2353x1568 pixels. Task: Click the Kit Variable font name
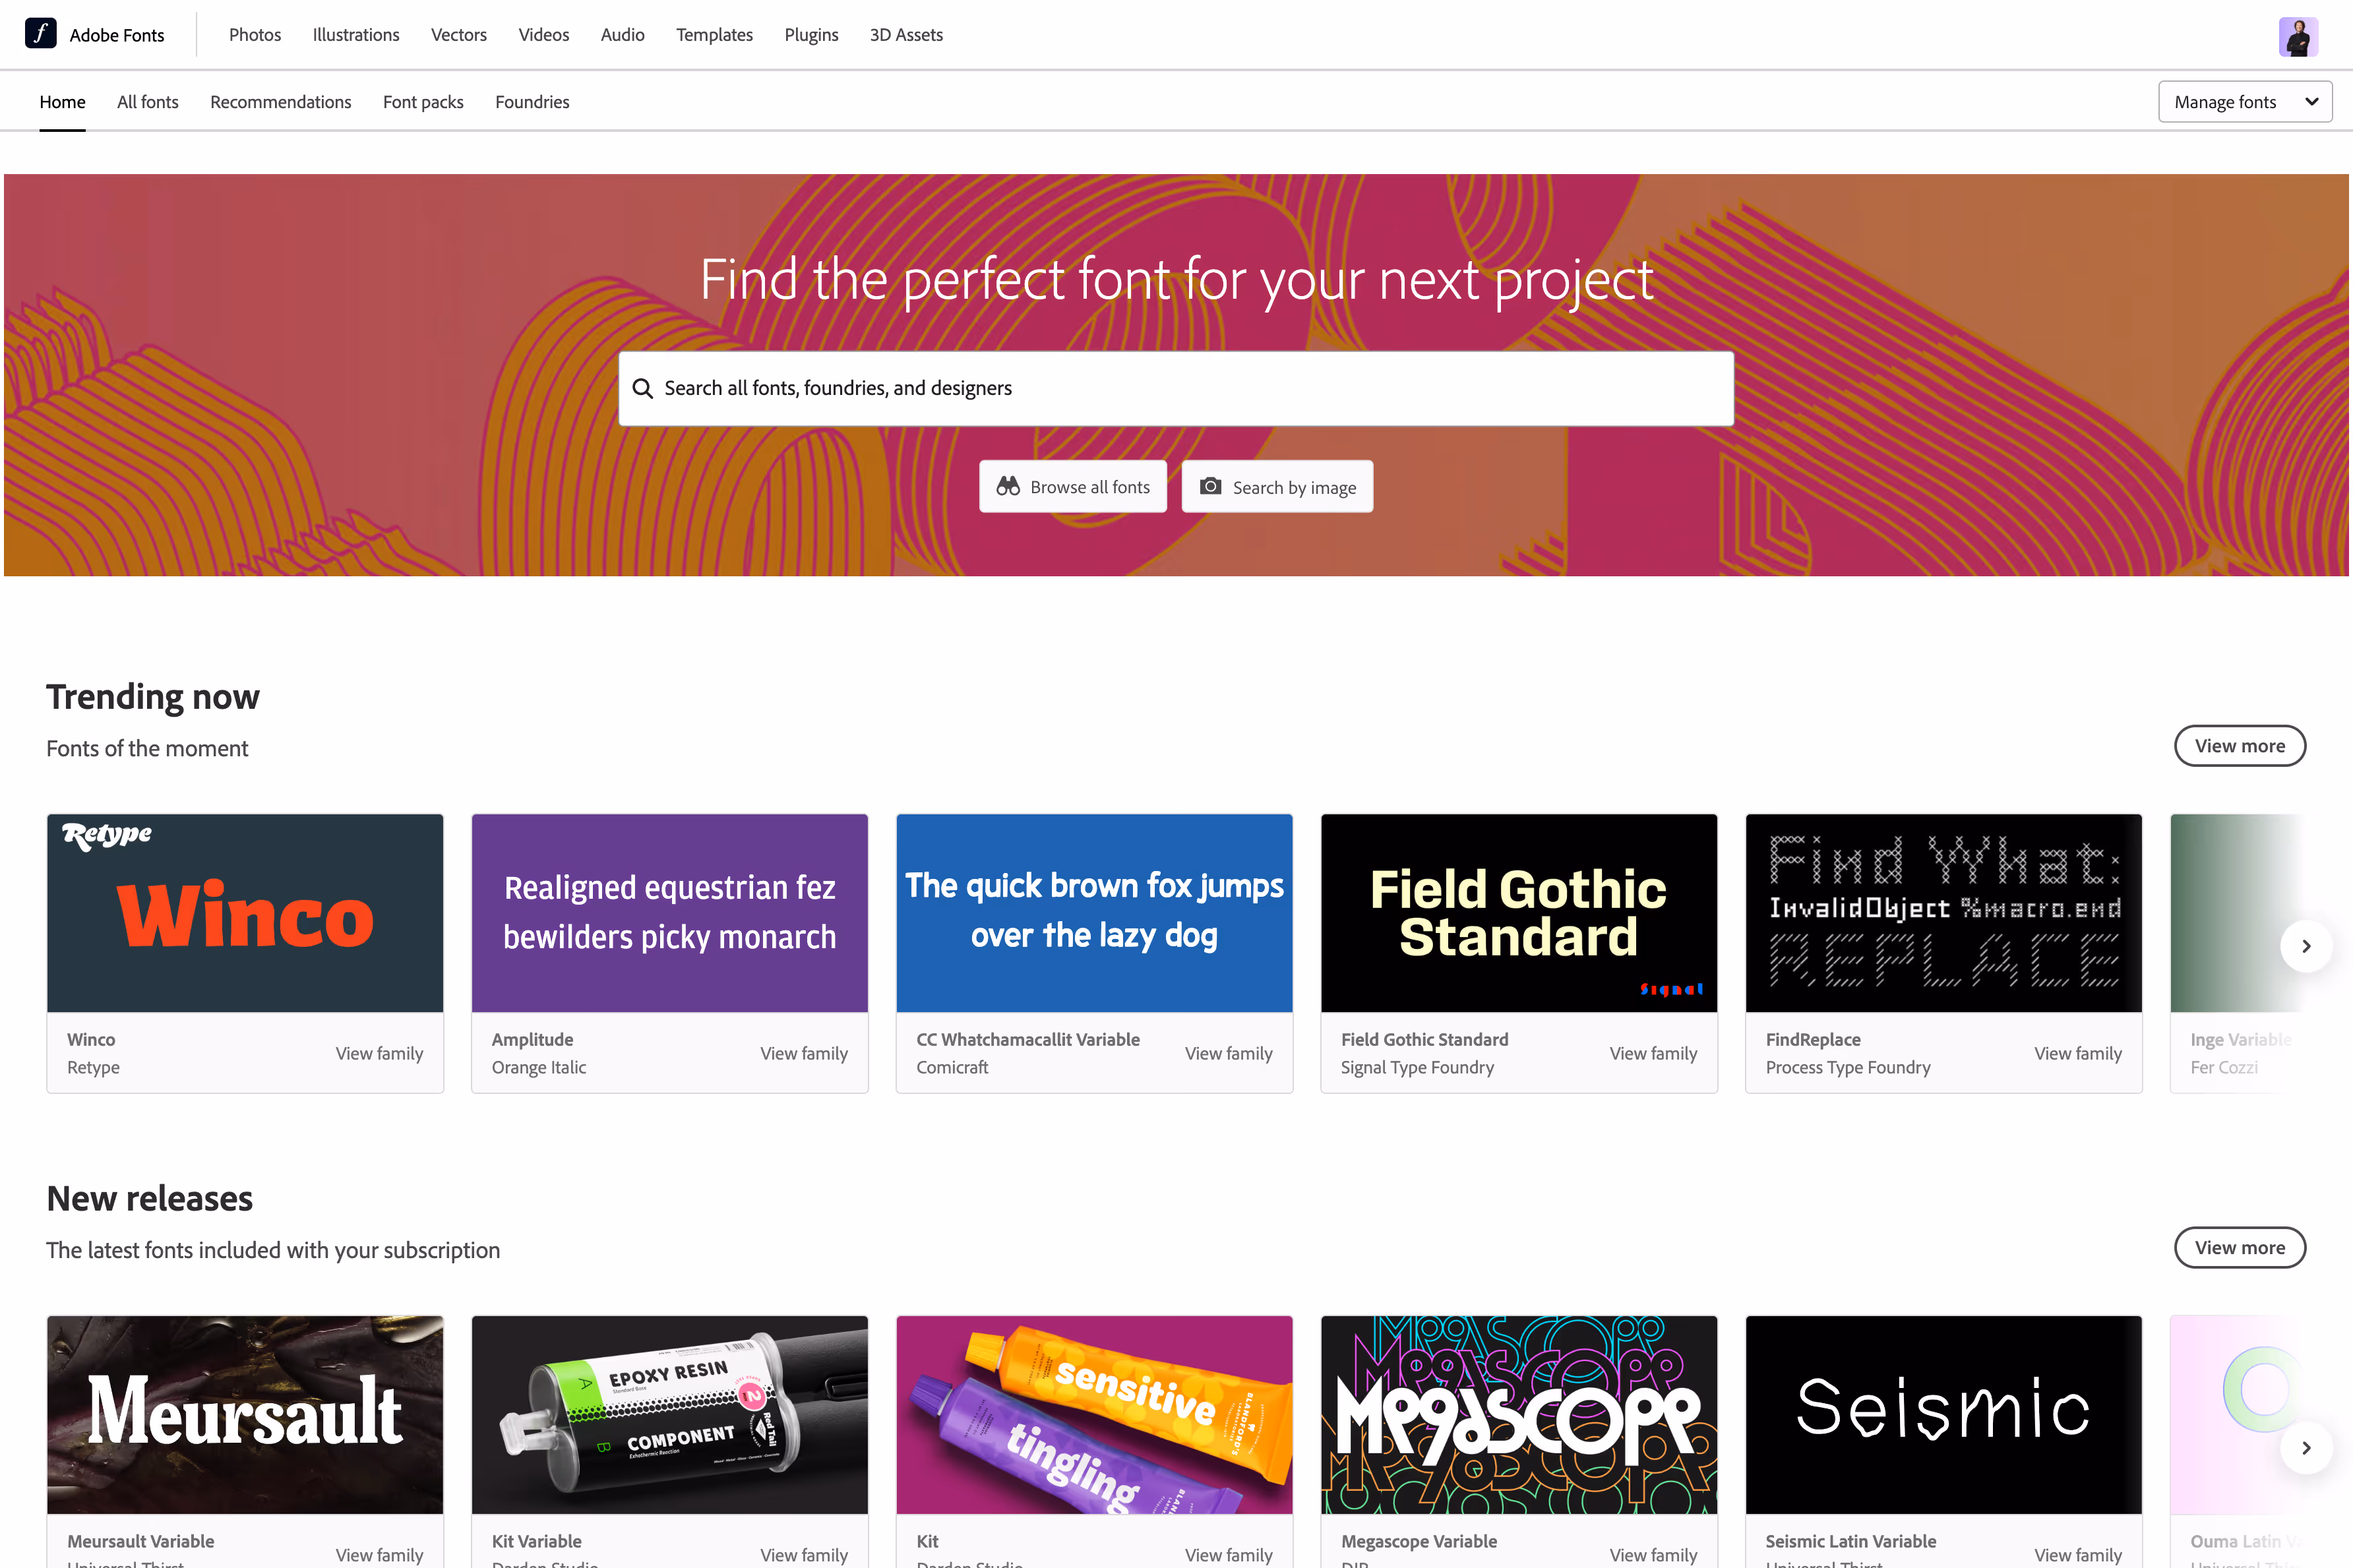537,1541
